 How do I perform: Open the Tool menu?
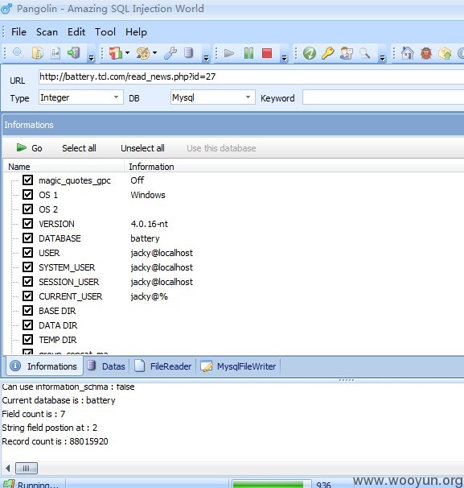105,31
